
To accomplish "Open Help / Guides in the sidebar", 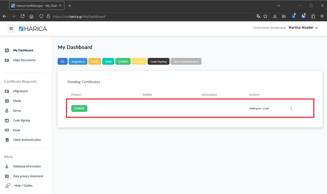I will 23,186.
